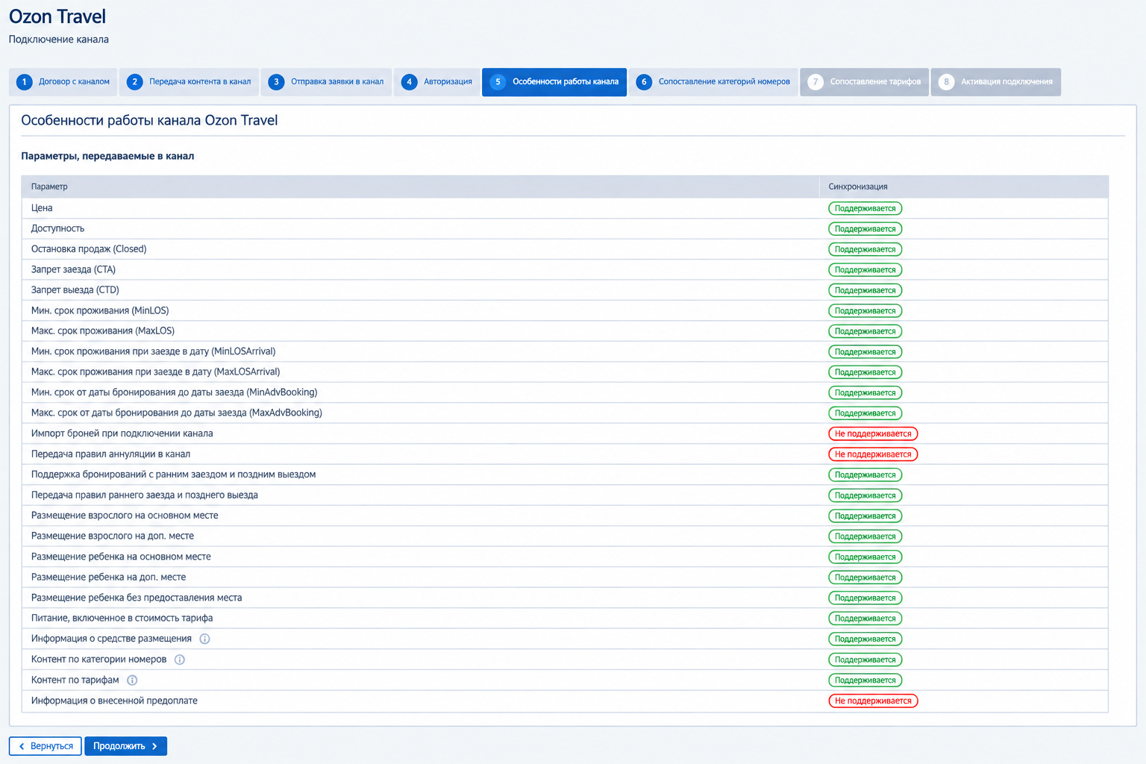The image size is (1146, 764).
Task: Click the Ozon Travel page title
Action: [57, 16]
